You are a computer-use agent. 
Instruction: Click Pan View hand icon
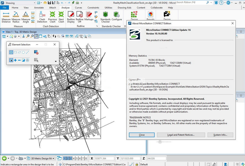(49, 36)
